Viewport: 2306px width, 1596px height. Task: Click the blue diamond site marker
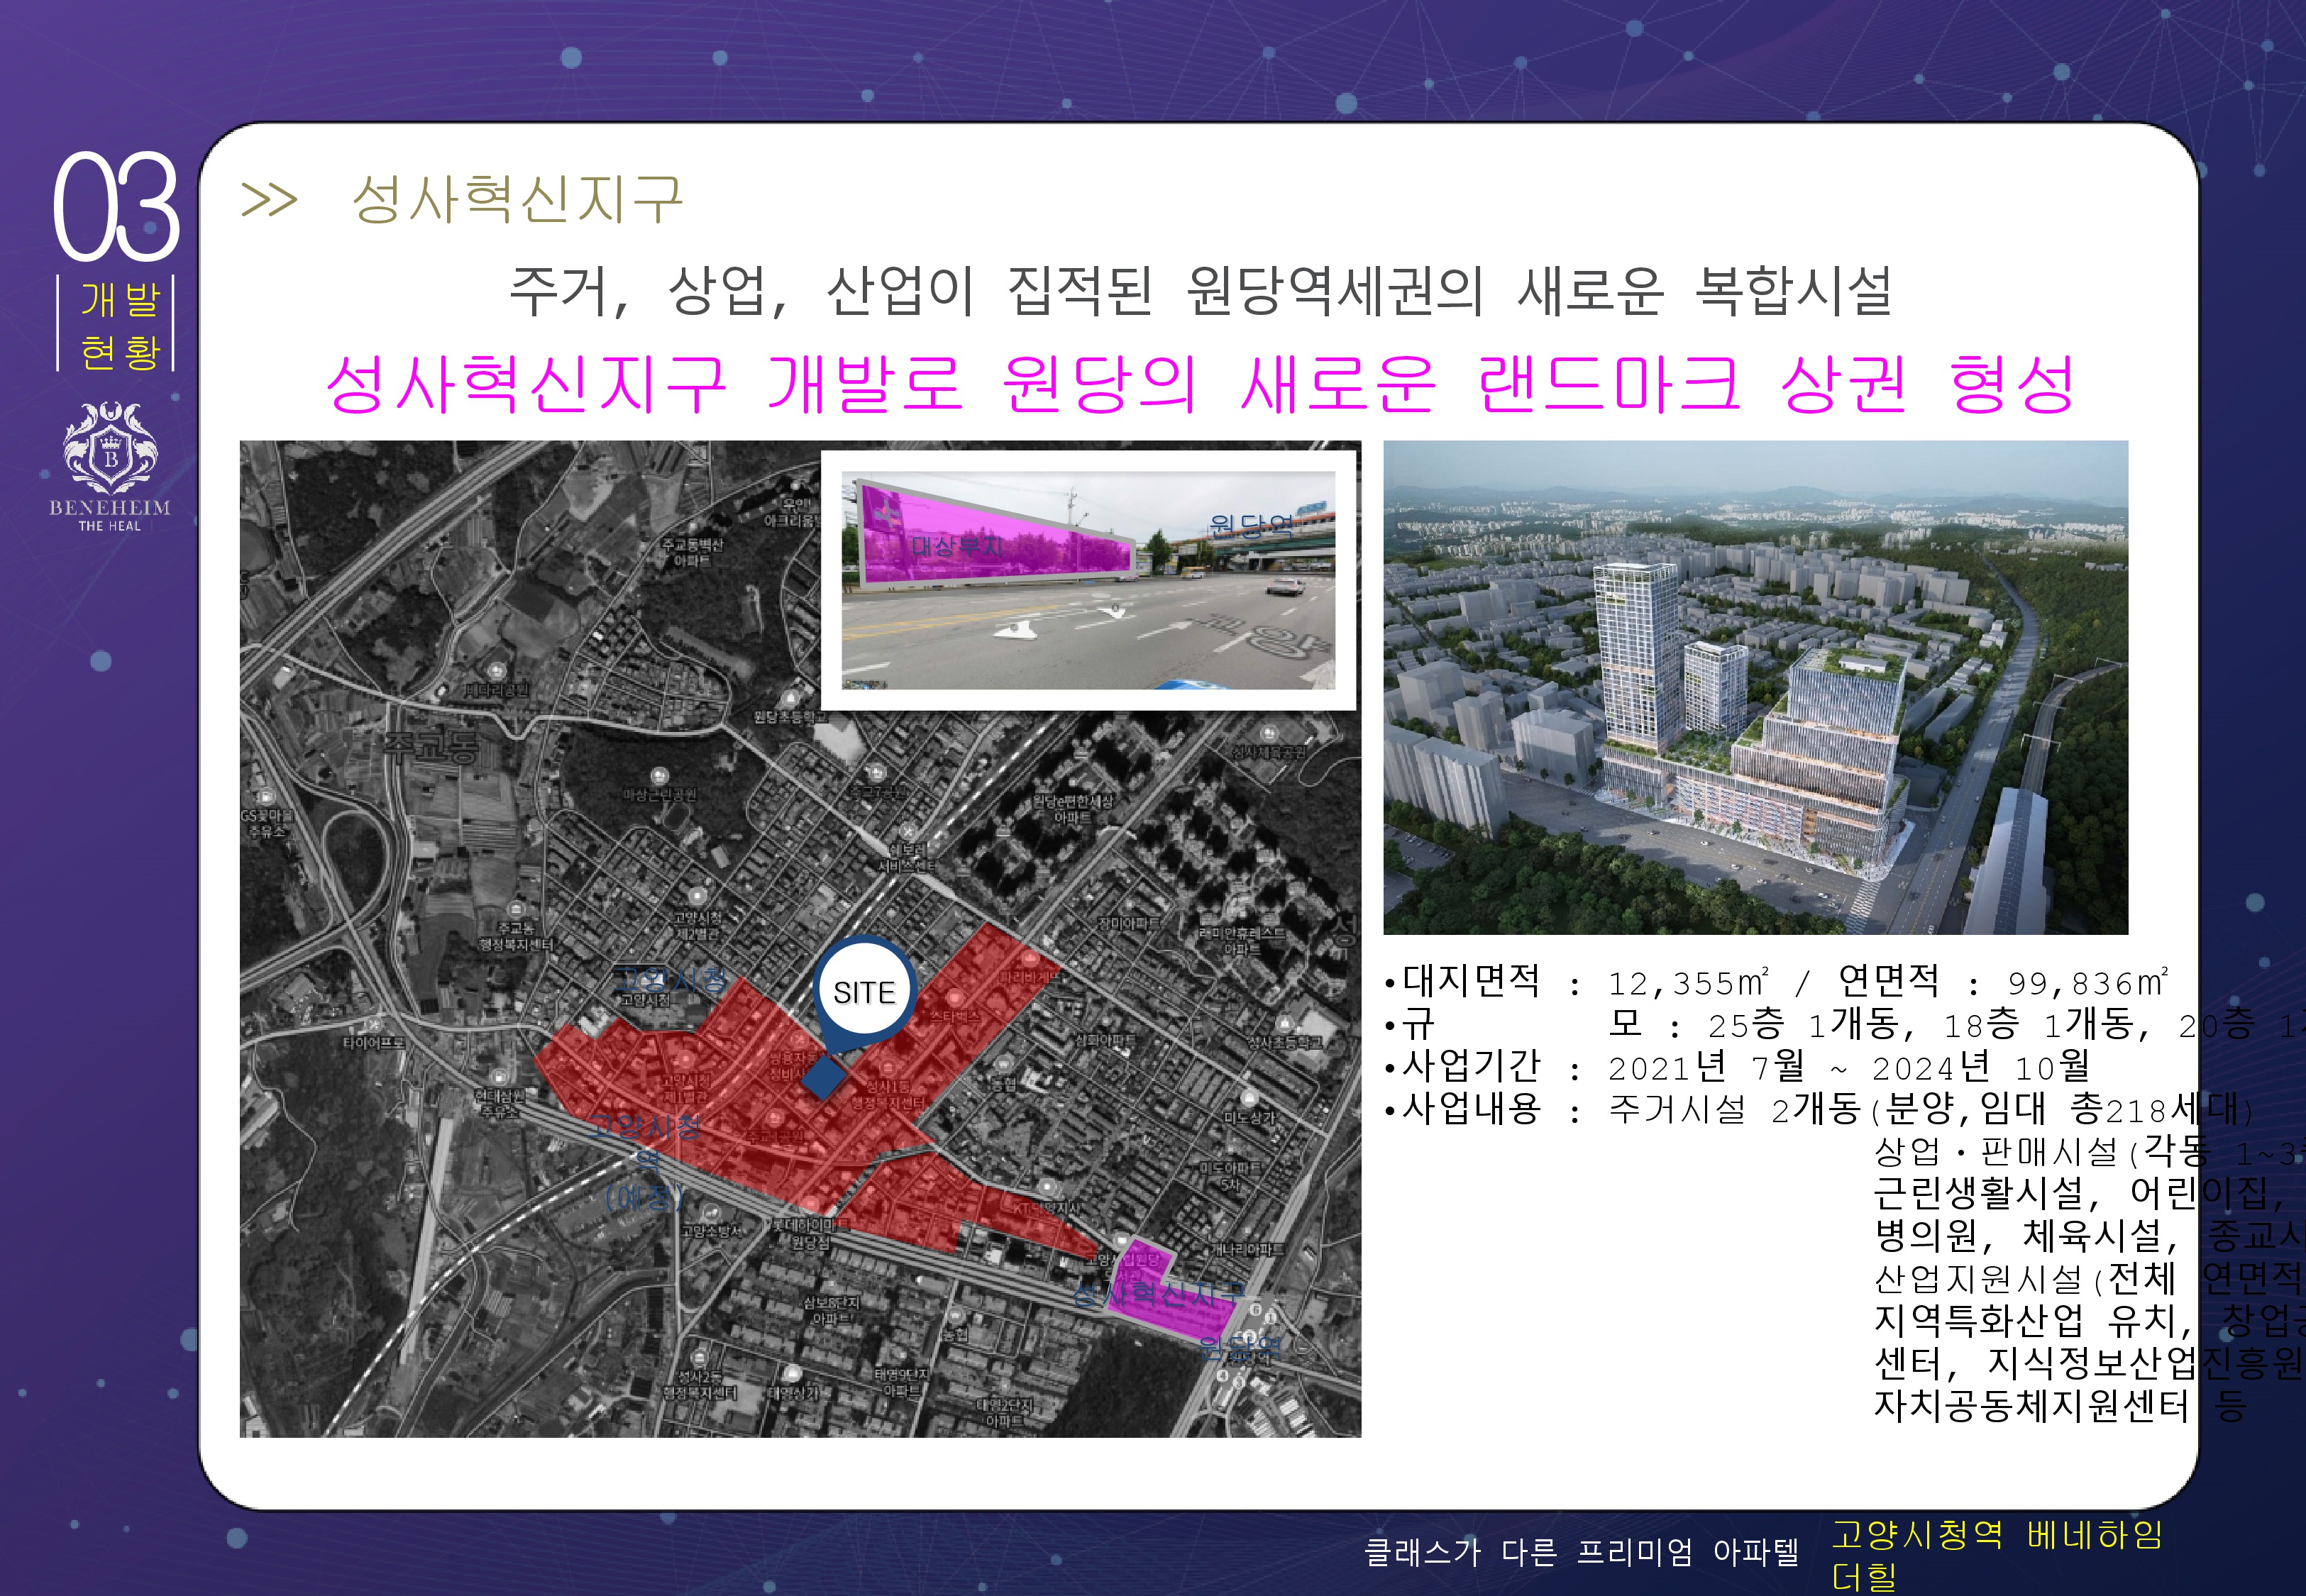click(x=824, y=1079)
